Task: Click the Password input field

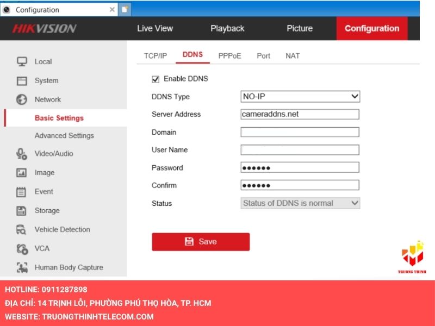Action: click(x=300, y=167)
